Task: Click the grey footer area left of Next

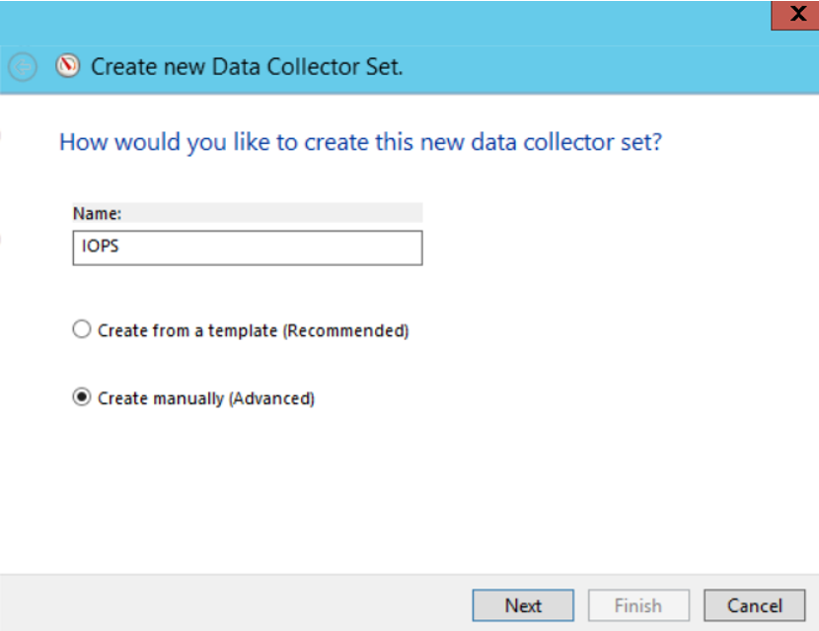Action: coord(235,604)
